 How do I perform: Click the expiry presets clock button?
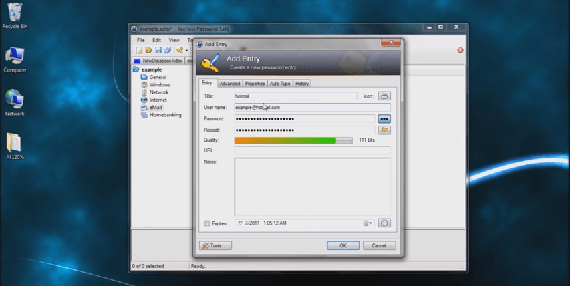pyautogui.click(x=384, y=223)
